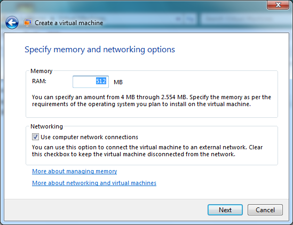The image size is (293, 225).
Task: Click the Networking group box title
Action: click(x=47, y=126)
